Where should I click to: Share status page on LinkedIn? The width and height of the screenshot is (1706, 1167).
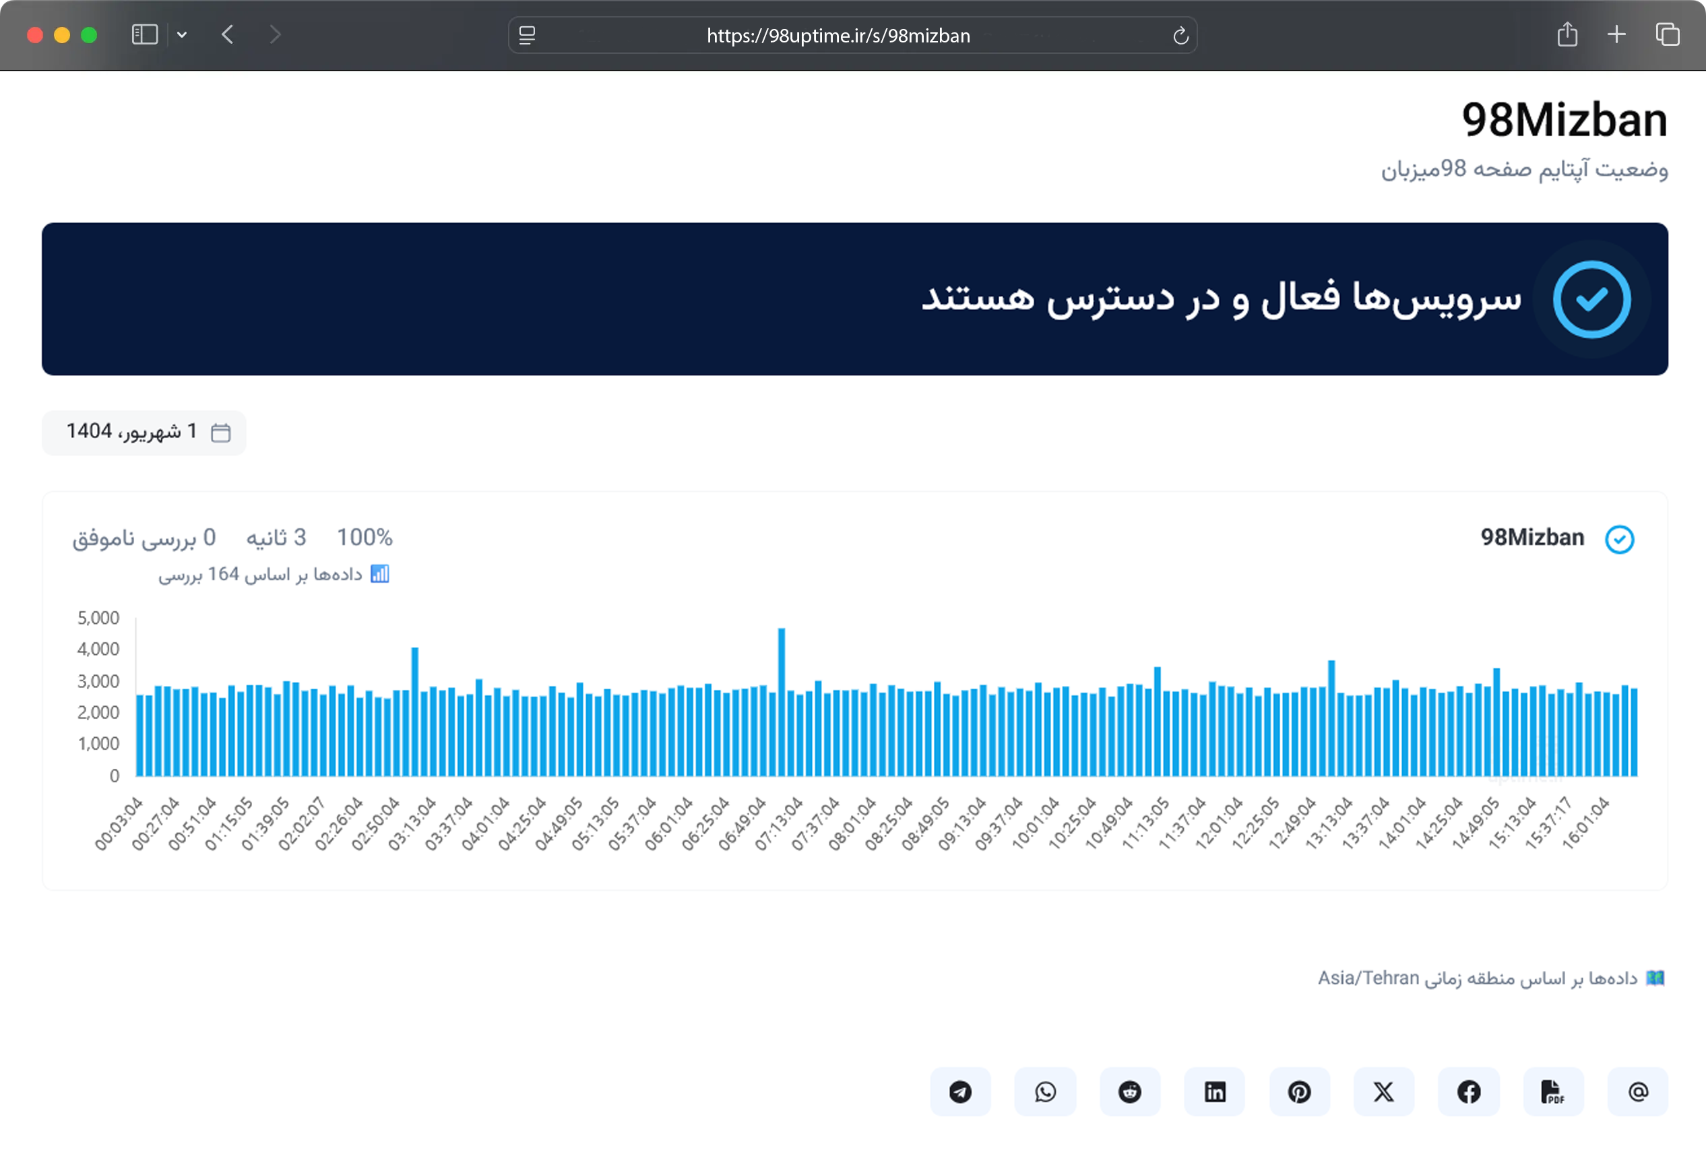[x=1214, y=1092]
